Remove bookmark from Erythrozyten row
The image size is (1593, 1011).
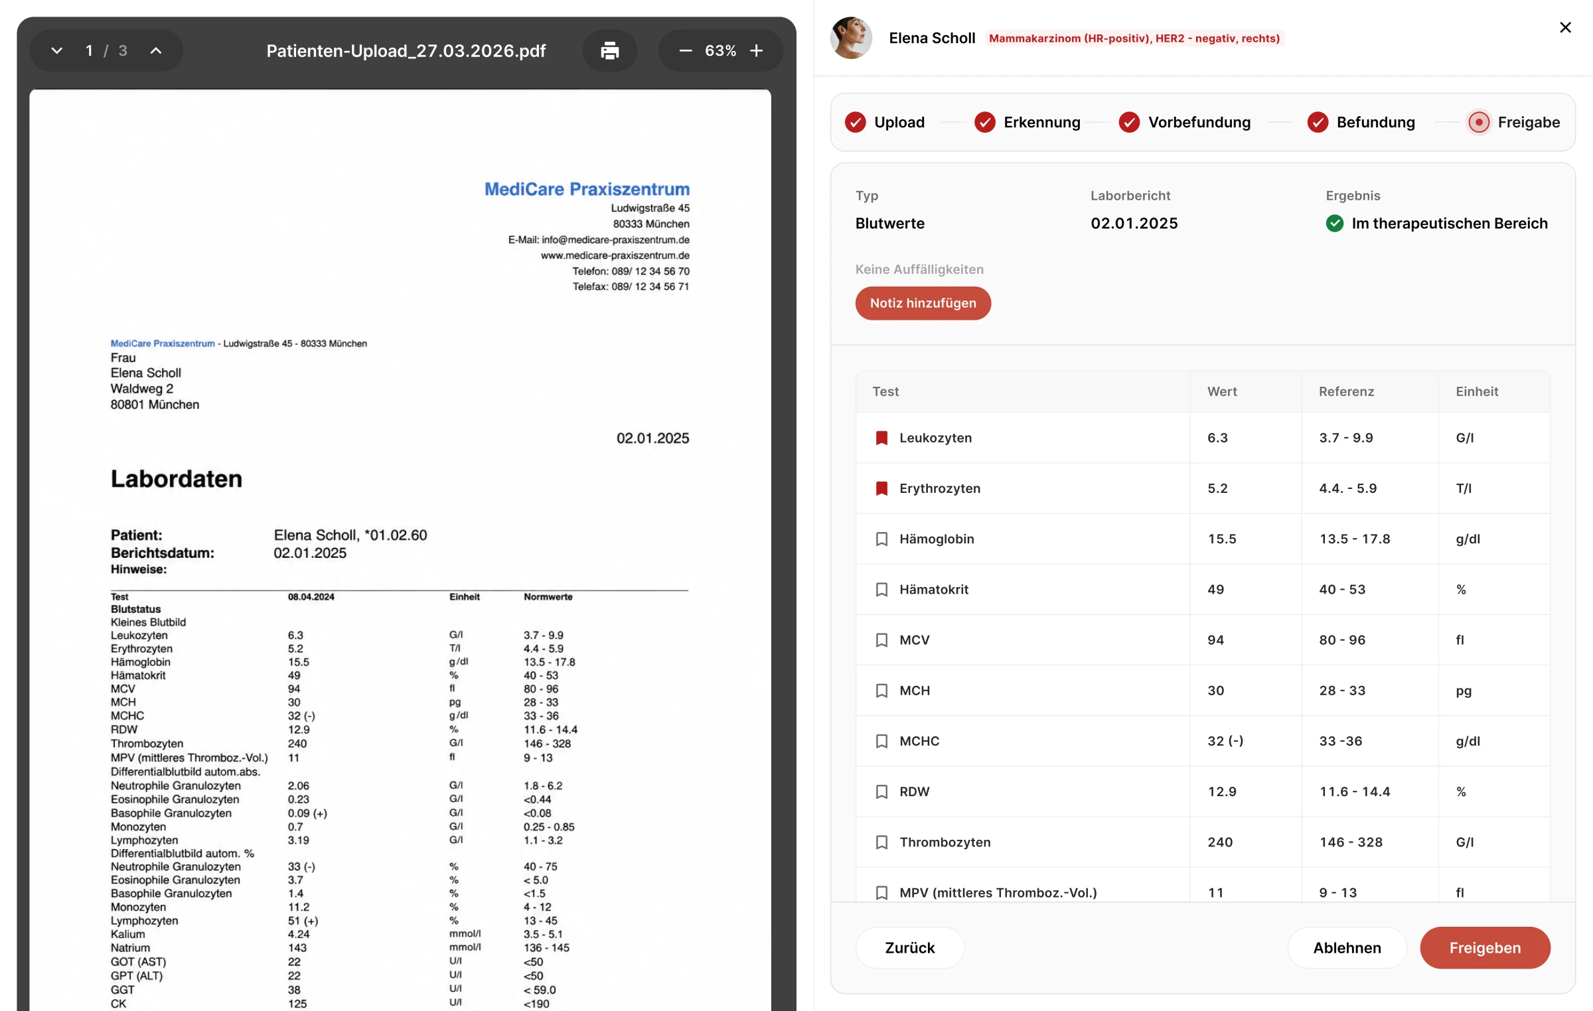[x=881, y=488]
